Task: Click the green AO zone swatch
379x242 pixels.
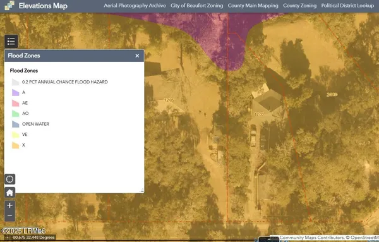Action: point(15,114)
